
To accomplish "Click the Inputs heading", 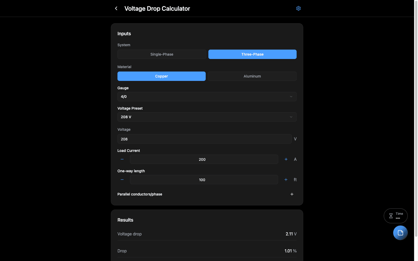I will click(124, 34).
